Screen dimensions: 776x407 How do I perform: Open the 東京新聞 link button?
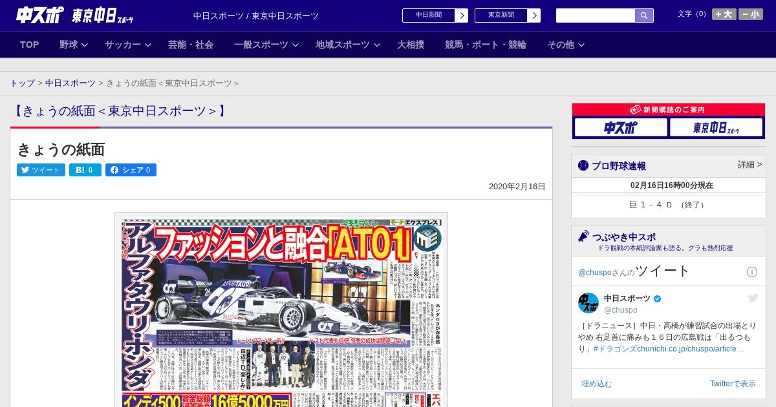click(508, 16)
